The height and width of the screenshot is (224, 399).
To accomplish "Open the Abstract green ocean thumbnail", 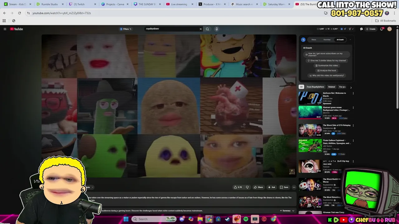I will click(310, 112).
